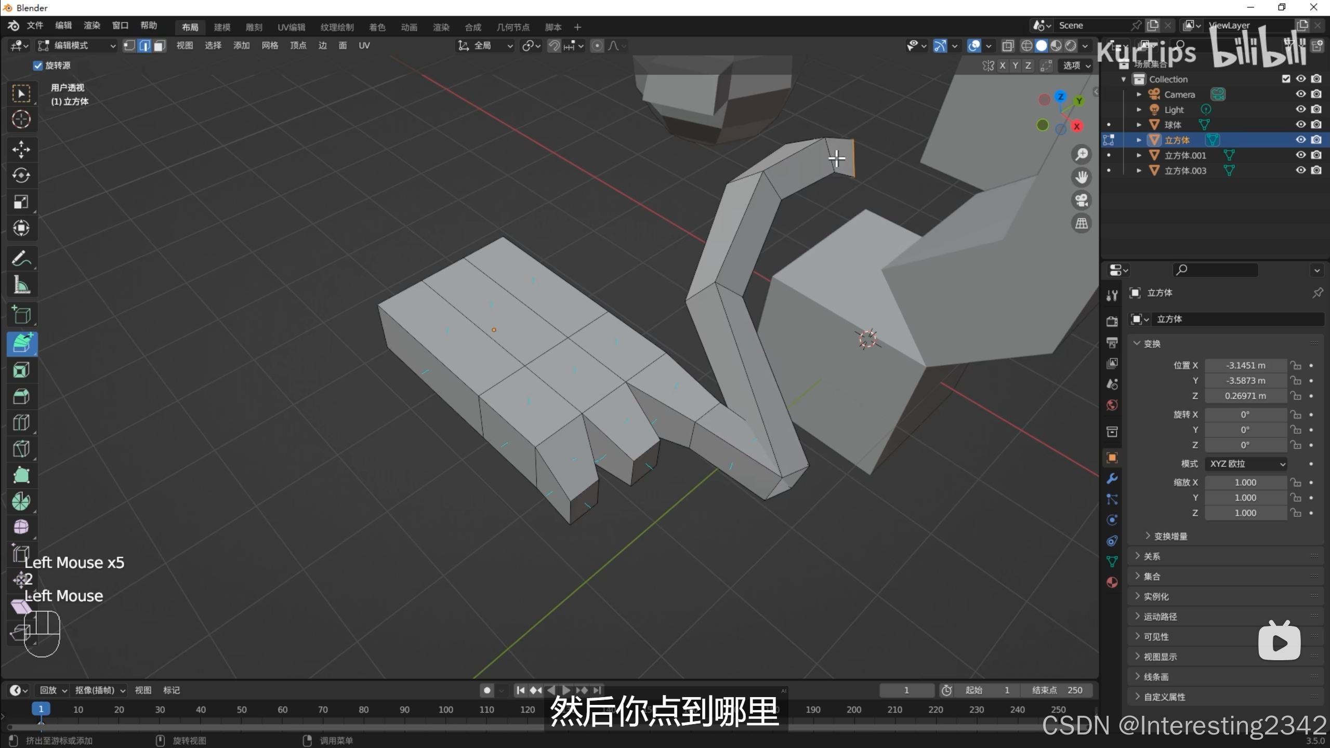Screen dimensions: 1330x748
Task: Expand the 关系 panel section
Action: (x=1152, y=556)
